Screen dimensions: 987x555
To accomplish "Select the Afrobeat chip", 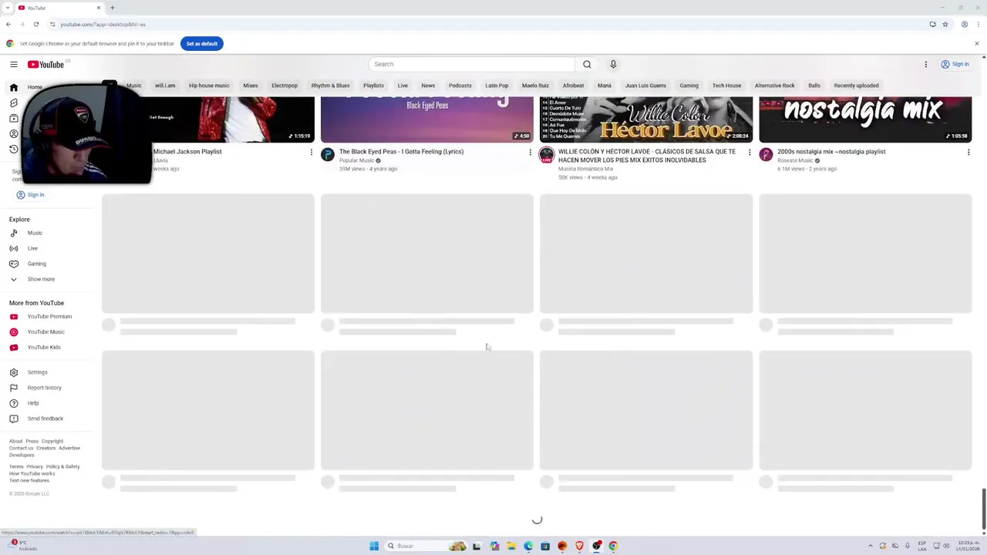I will [x=573, y=86].
